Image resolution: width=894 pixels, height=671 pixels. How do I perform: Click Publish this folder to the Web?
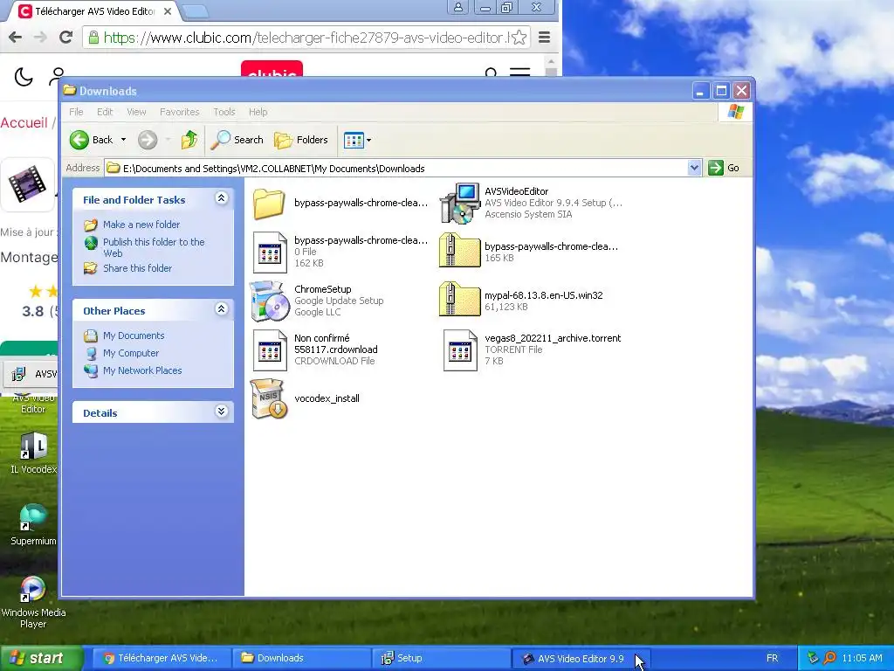(x=154, y=247)
